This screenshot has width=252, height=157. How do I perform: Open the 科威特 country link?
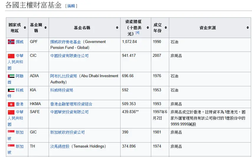click(15, 93)
